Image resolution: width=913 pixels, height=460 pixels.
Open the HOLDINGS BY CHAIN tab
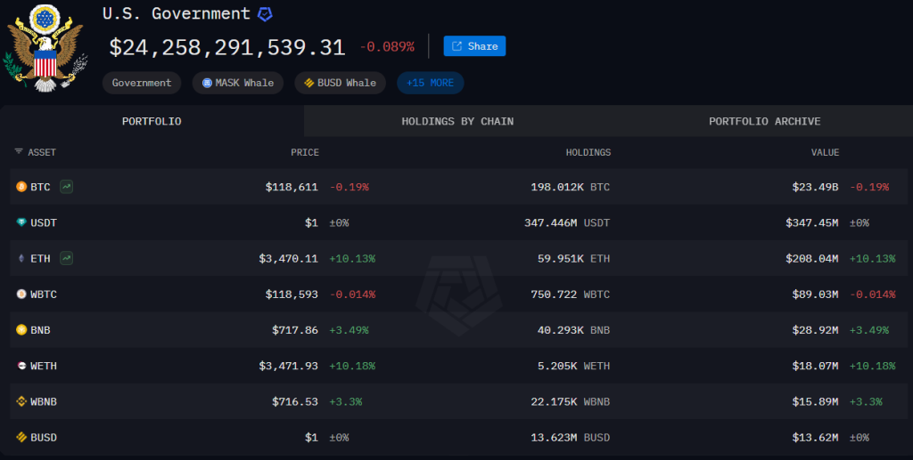(457, 121)
